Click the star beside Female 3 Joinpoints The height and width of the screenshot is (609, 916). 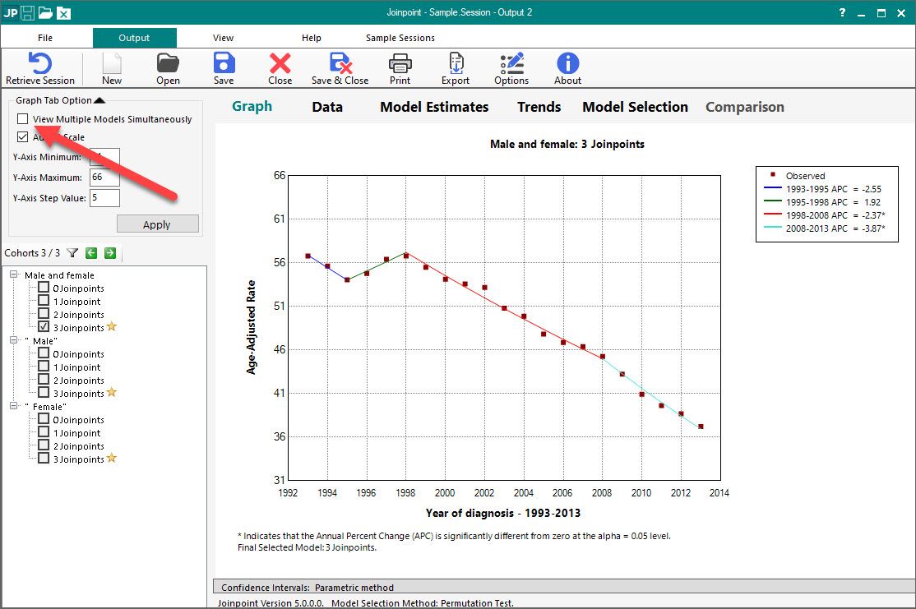coord(112,459)
